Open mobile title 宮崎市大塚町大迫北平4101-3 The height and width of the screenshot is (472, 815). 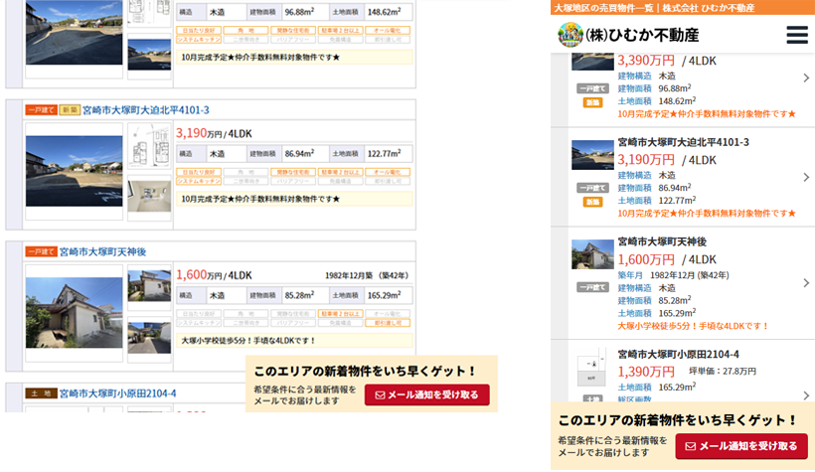click(x=683, y=142)
